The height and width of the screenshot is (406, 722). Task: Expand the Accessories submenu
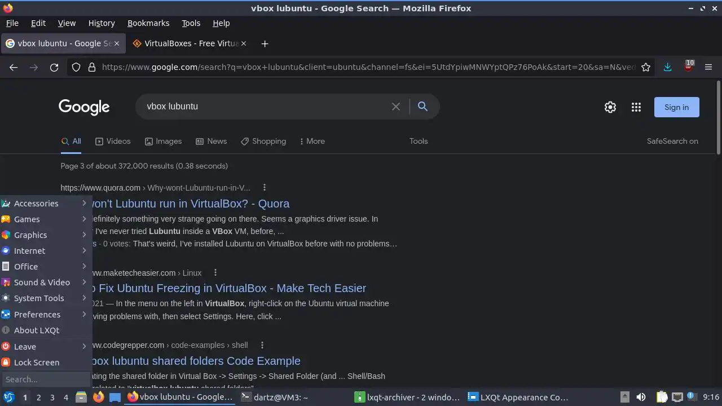45,204
